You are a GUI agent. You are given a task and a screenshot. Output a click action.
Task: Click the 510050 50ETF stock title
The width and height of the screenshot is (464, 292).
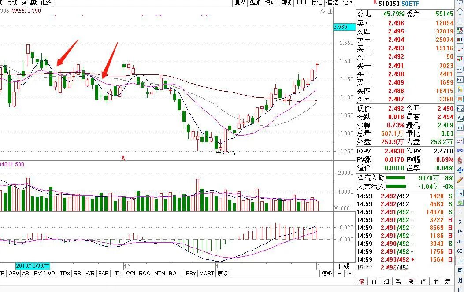399,4
